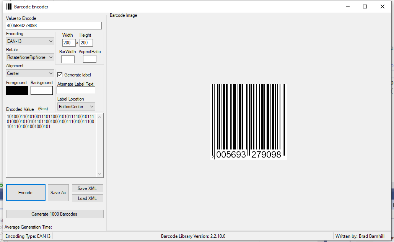
Task: Click the Encode button
Action: coord(26,193)
